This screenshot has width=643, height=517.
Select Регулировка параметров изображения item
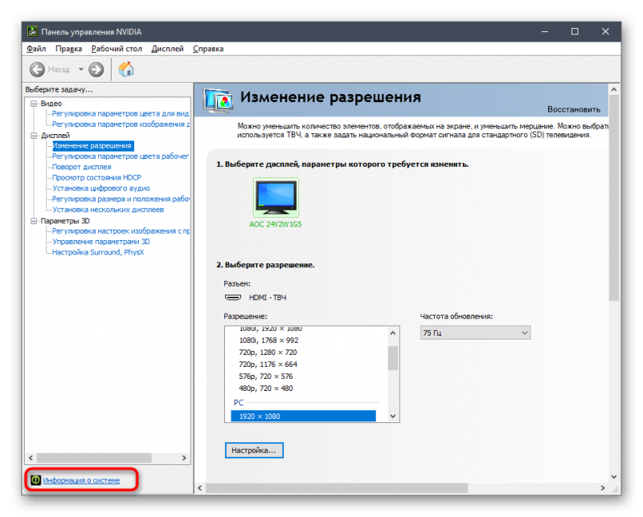(x=121, y=124)
